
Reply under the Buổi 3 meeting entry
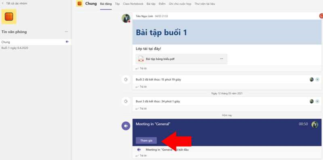point(141,109)
